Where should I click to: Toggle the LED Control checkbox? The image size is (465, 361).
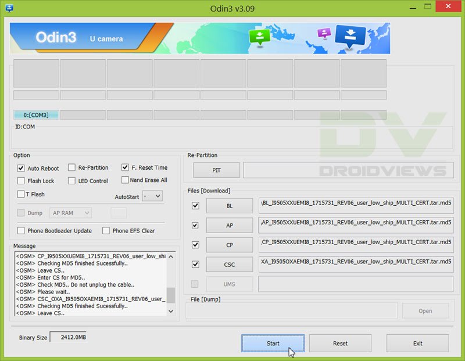(x=71, y=181)
